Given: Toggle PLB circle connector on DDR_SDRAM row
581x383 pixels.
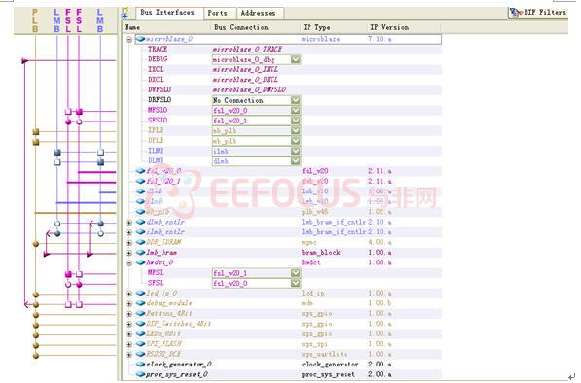Looking at the screenshot, I should 36,244.
